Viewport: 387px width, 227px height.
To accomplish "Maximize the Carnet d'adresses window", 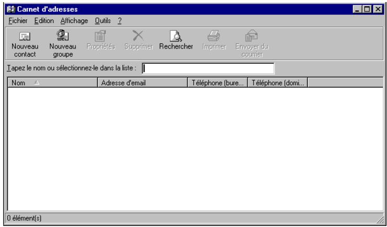I will 367,9.
